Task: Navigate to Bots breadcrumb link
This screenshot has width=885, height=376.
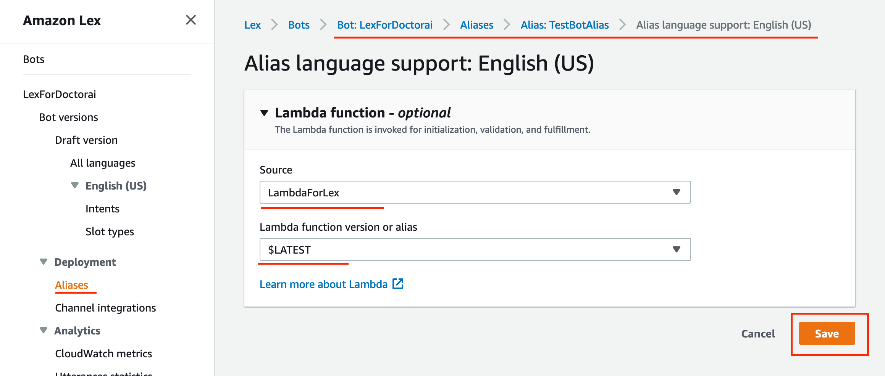Action: 299,25
